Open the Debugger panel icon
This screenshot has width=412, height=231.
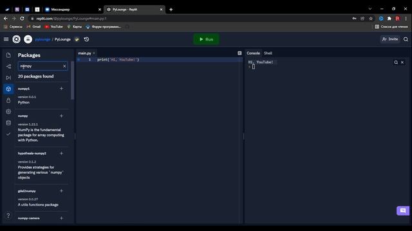tap(8, 78)
